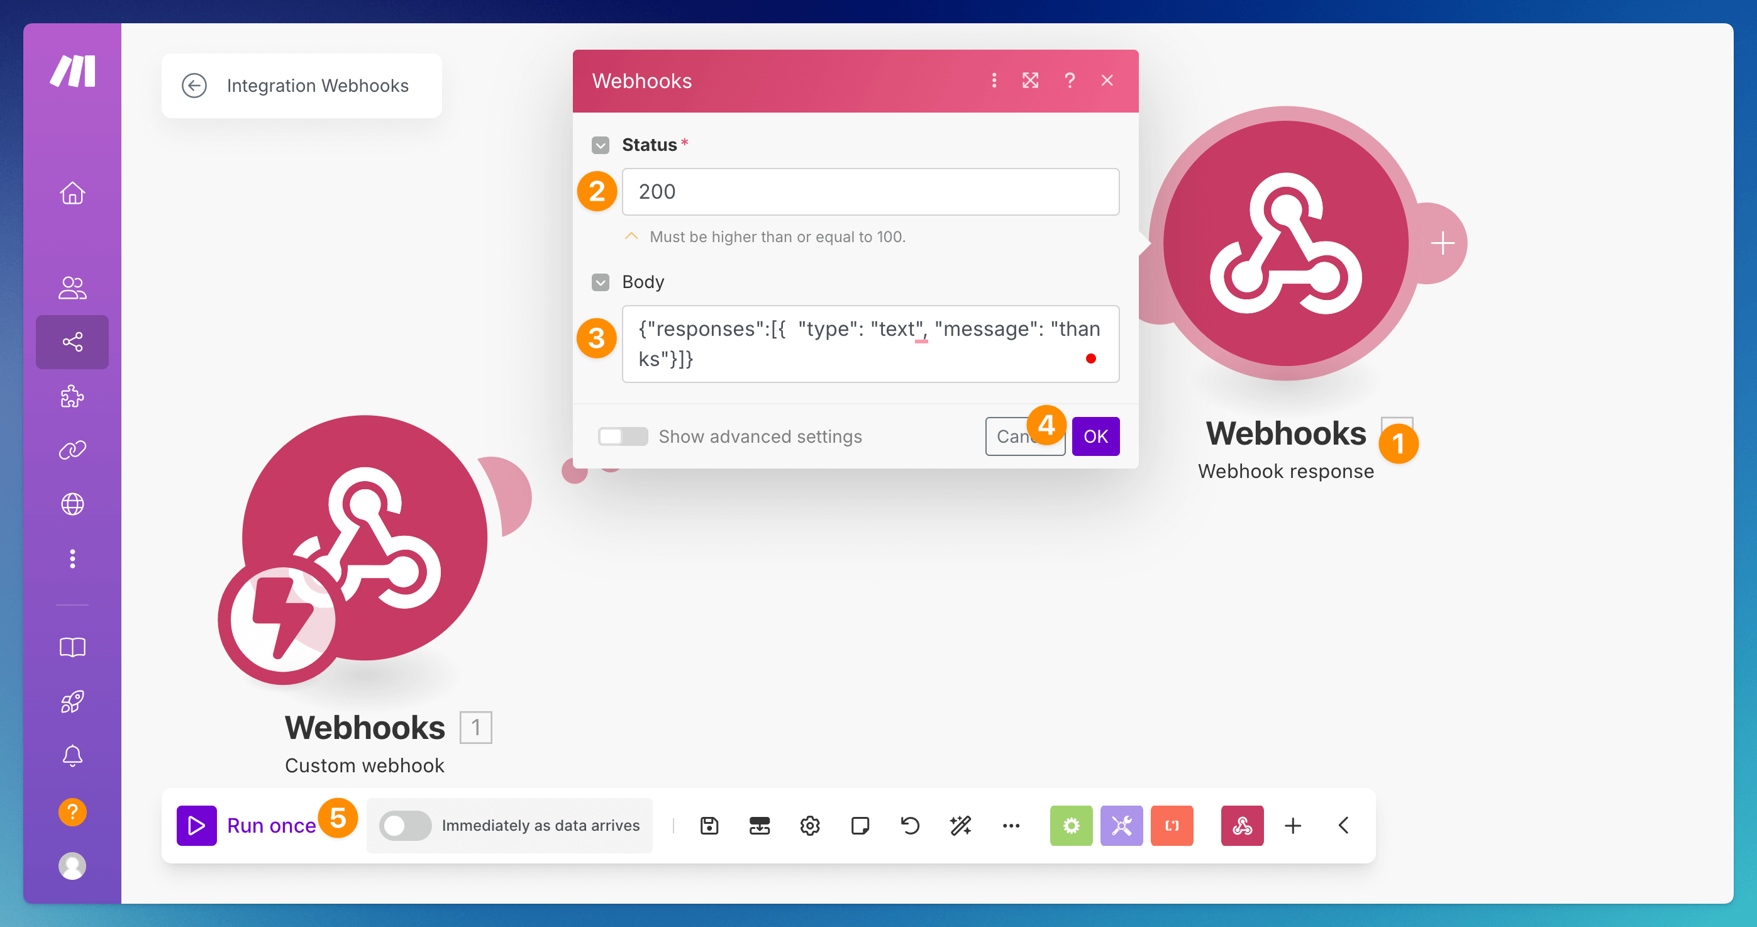Open the sidebar more options dots
This screenshot has height=927, width=1757.
tap(72, 558)
